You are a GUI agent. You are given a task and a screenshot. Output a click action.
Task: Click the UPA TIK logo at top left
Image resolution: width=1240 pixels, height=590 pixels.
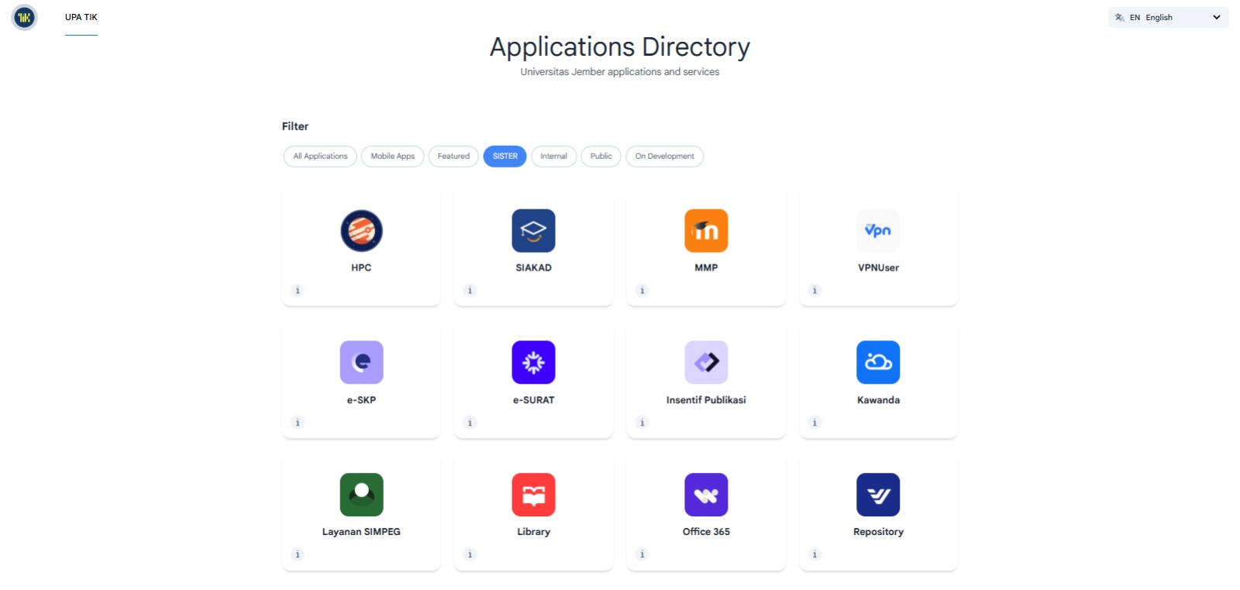[x=25, y=17]
